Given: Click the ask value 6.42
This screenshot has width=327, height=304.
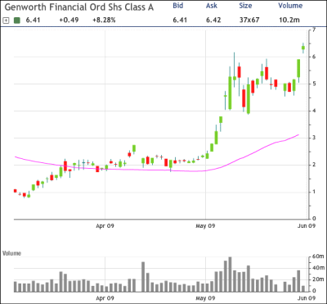Looking at the screenshot, I should point(214,20).
